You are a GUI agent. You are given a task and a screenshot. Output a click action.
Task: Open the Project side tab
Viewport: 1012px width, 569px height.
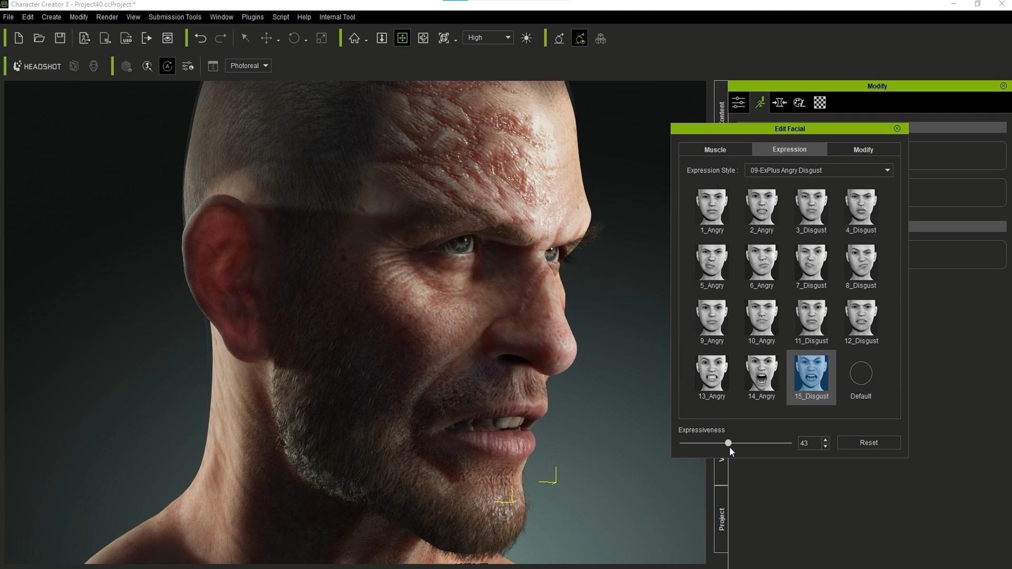(722, 519)
